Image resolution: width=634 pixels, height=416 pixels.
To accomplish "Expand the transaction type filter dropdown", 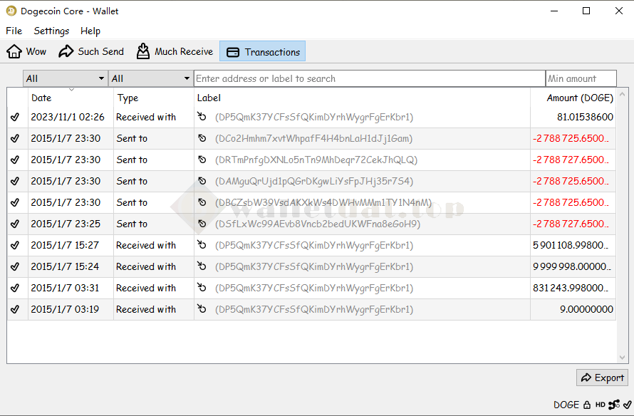I will 150,78.
